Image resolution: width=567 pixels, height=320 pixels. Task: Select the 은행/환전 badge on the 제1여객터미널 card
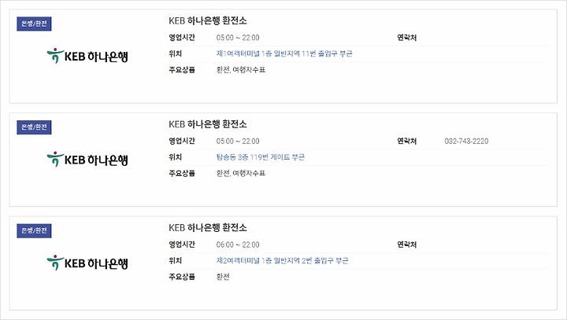(34, 24)
